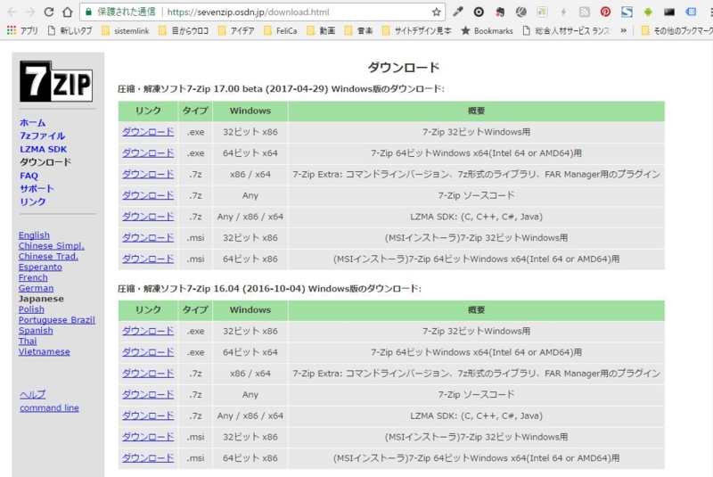Viewport: 713px width, 477px height.
Task: Switch the language to Chinese Trad.
Action: [x=48, y=257]
